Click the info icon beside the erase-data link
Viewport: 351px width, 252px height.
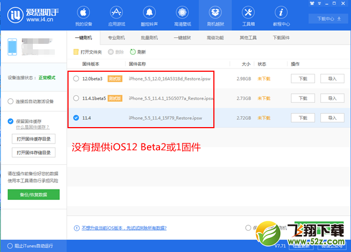77,228
